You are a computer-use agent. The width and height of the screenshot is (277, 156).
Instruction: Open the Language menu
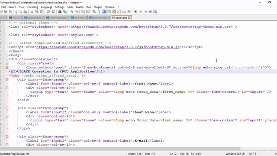tap(46, 7)
